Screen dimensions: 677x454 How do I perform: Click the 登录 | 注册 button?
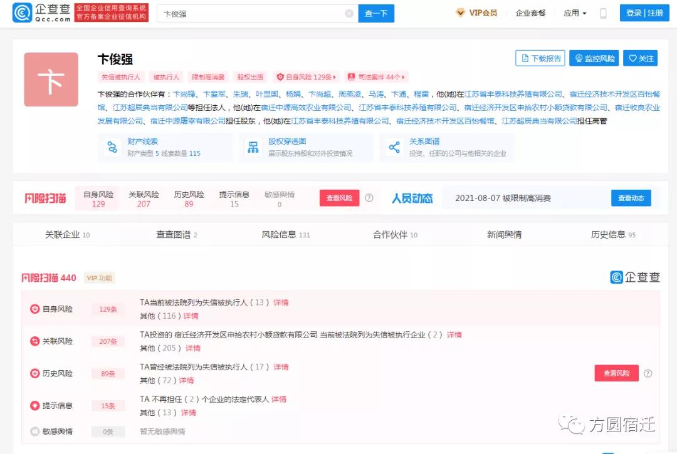644,13
